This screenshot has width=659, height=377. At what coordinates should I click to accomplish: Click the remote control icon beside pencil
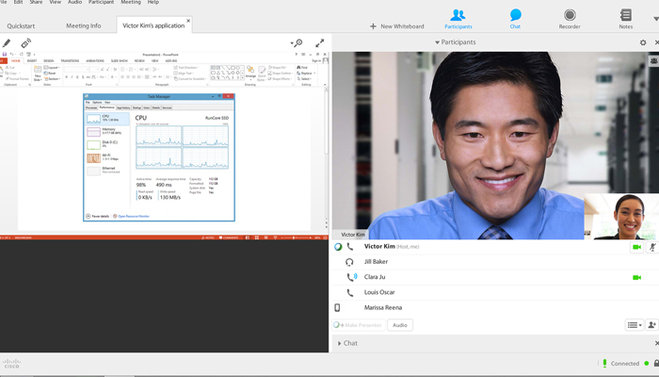pyautogui.click(x=26, y=42)
